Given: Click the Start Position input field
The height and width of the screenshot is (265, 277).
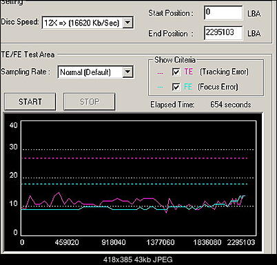Looking at the screenshot, I should tap(223, 13).
